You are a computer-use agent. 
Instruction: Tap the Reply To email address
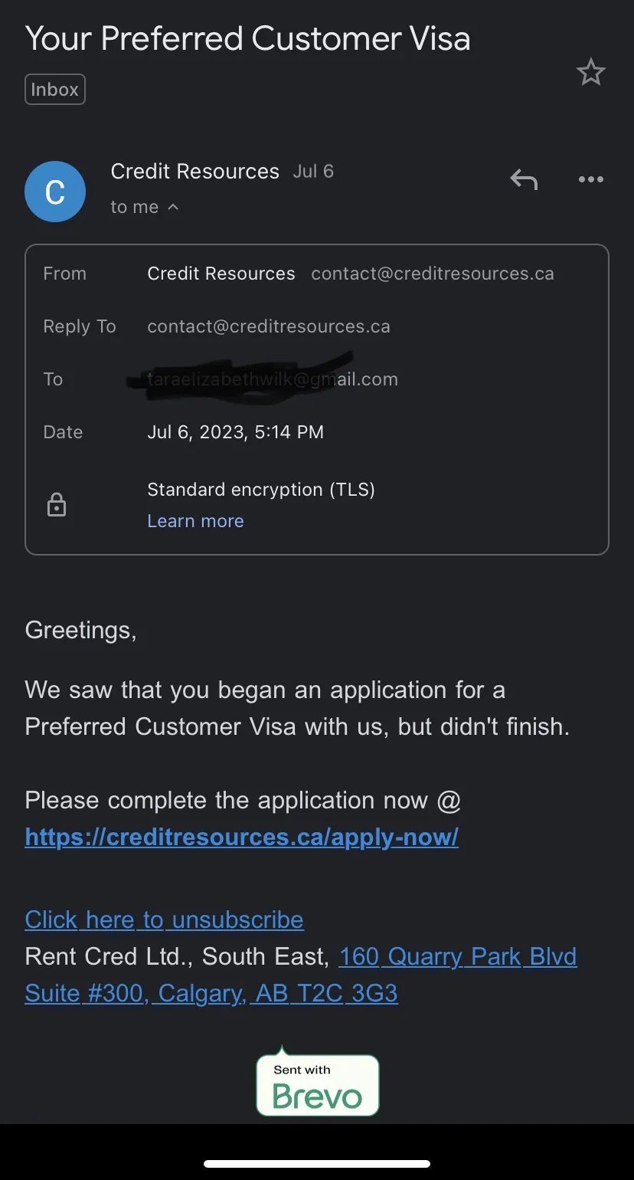(269, 326)
